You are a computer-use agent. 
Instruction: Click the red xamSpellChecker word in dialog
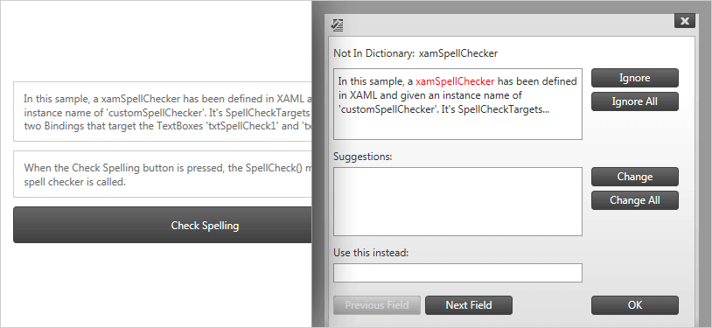(455, 81)
